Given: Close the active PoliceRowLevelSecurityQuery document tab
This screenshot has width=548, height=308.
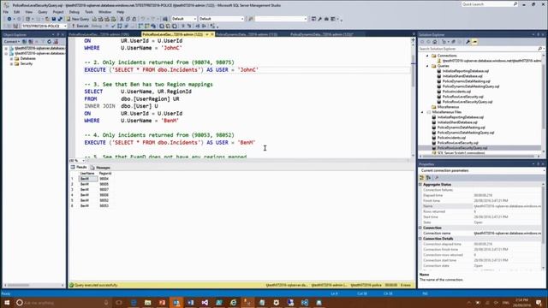Looking at the screenshot, I should click(x=212, y=34).
